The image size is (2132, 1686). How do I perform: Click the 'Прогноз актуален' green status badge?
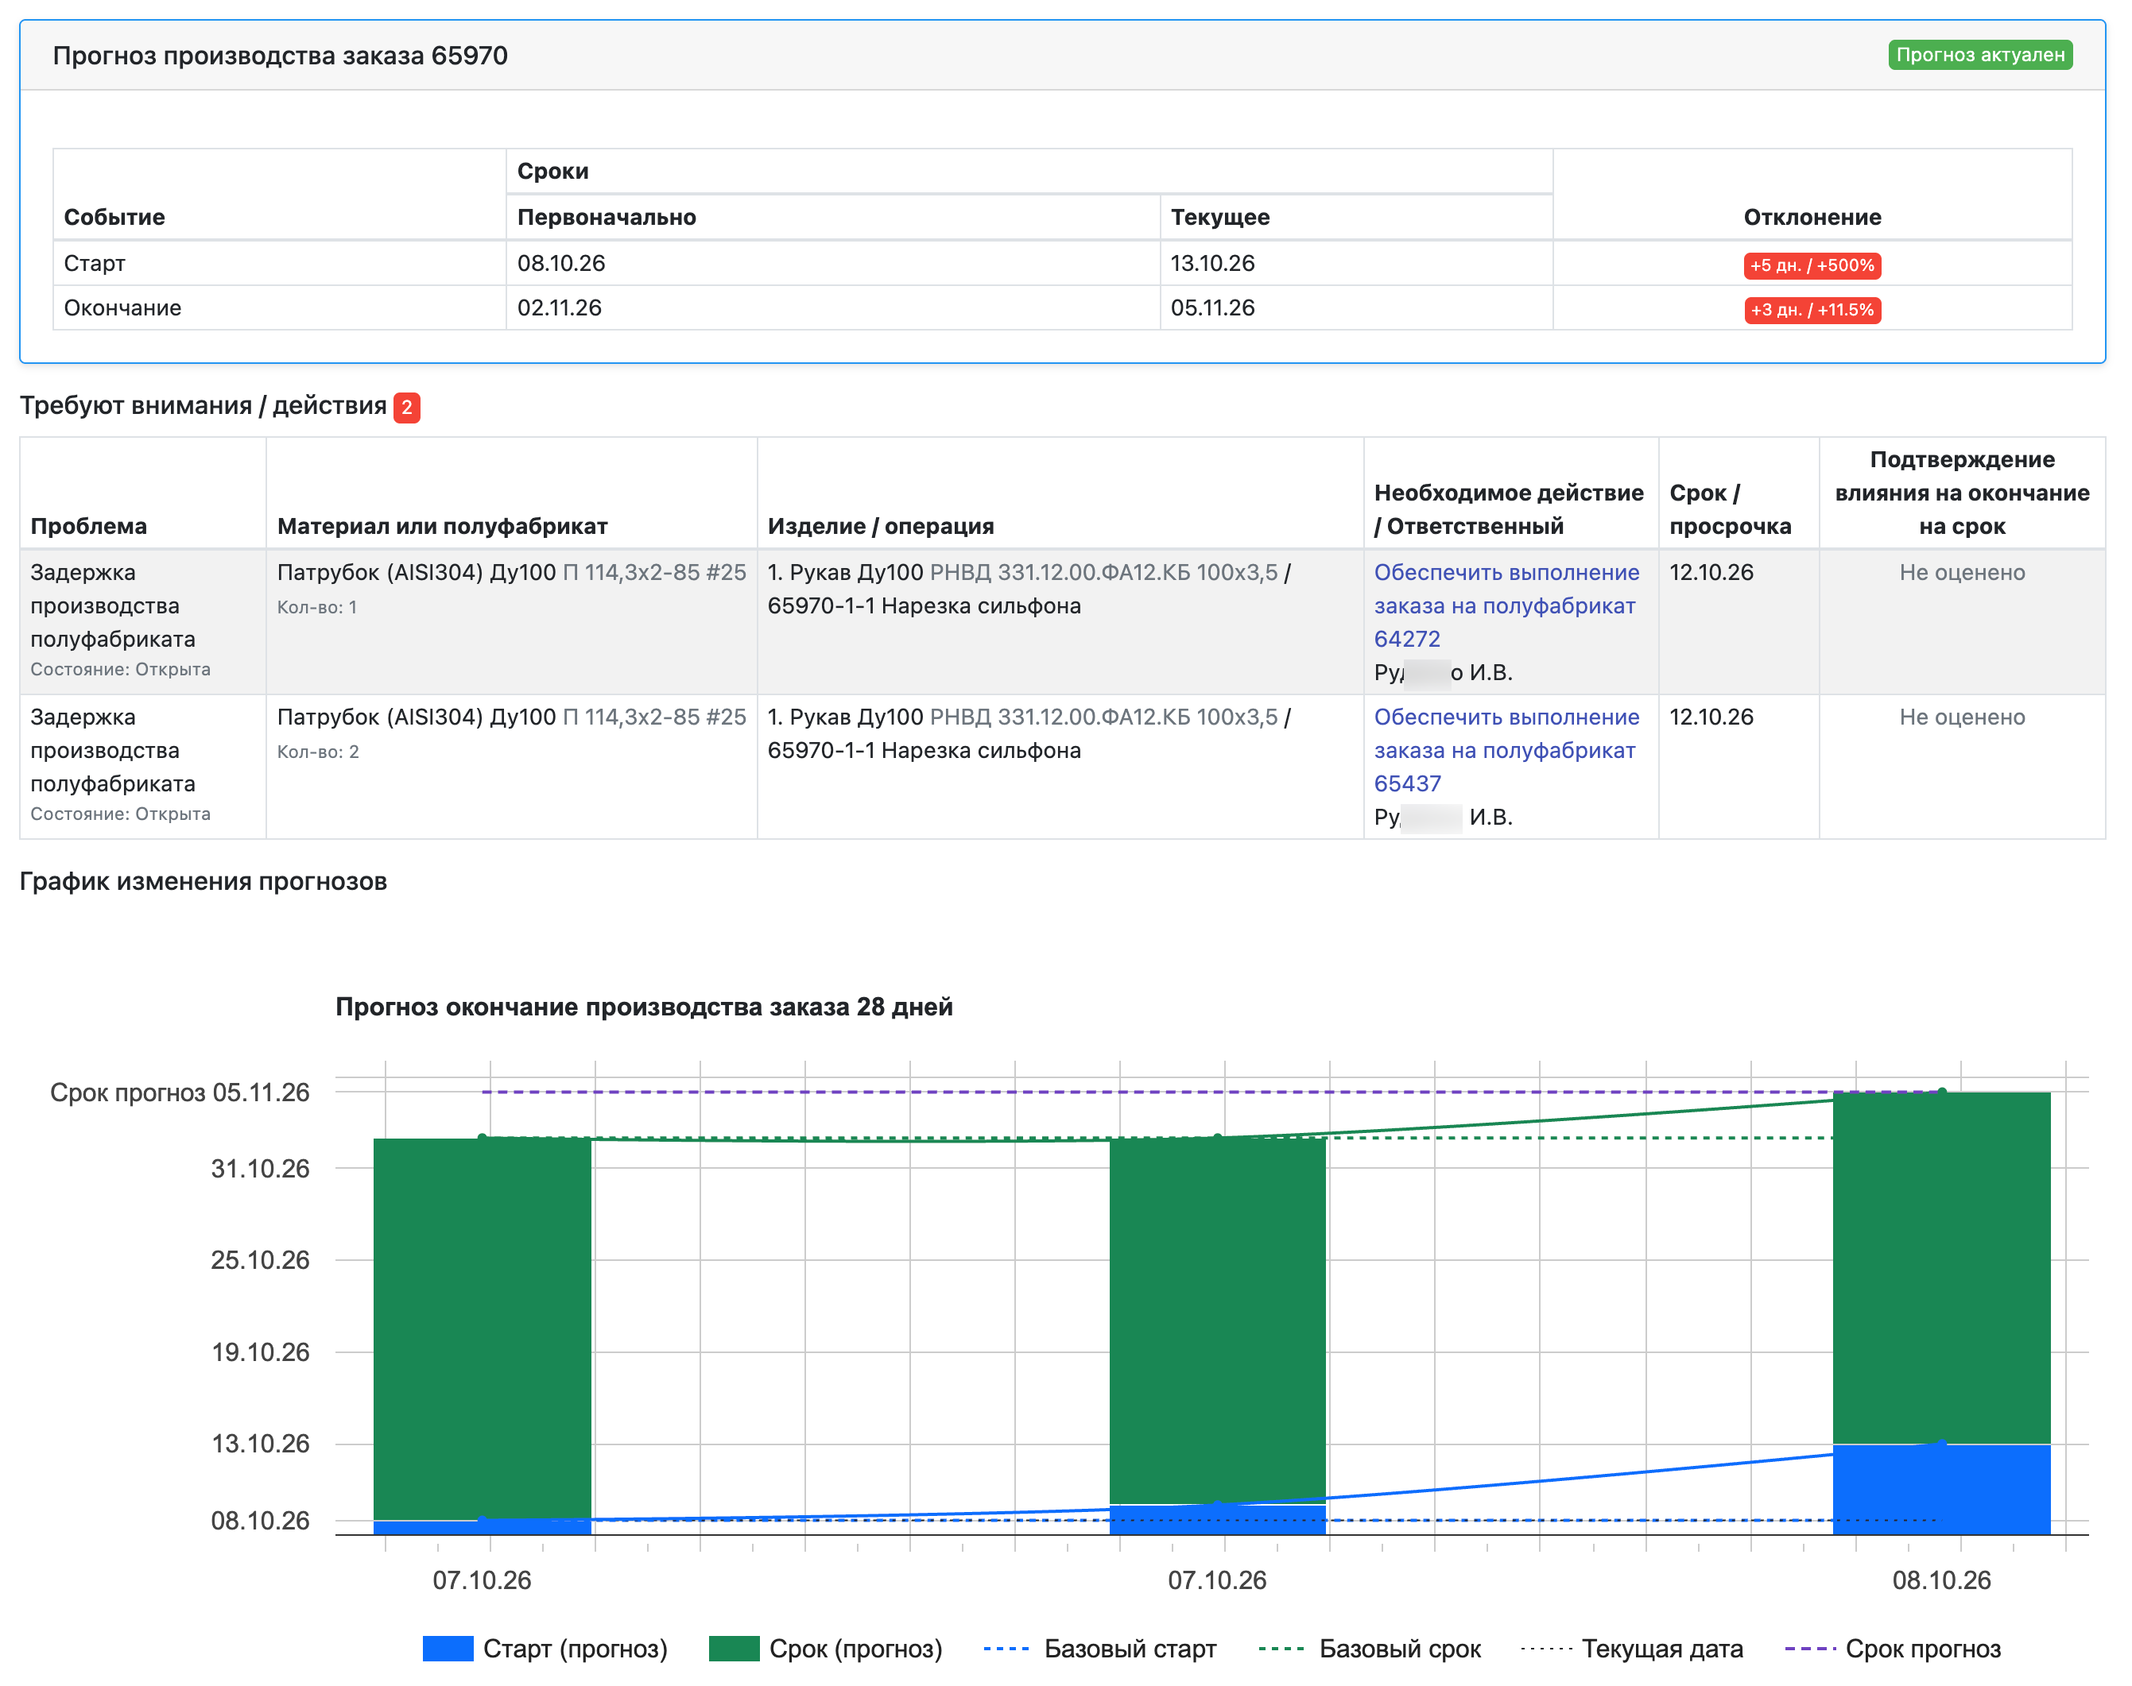tap(1979, 54)
